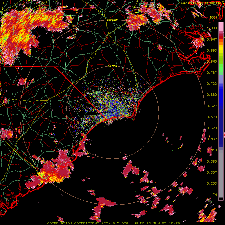Click the 0.947 value on the color scale

pos(212,39)
